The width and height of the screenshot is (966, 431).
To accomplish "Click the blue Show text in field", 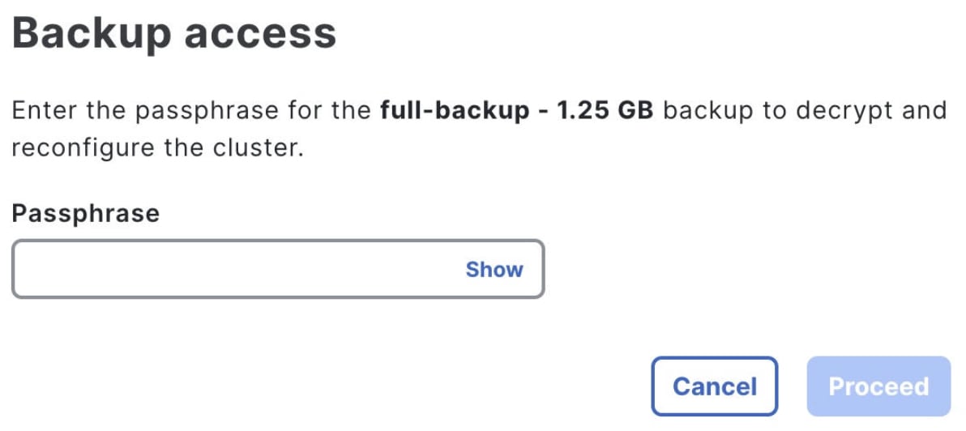I will click(x=494, y=269).
